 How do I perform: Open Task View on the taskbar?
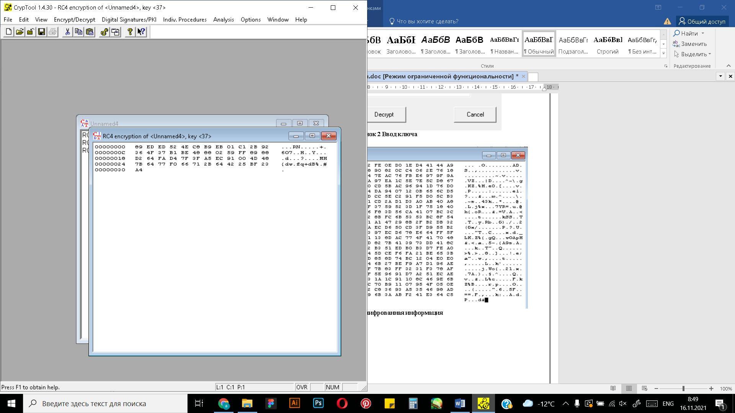[x=199, y=403]
